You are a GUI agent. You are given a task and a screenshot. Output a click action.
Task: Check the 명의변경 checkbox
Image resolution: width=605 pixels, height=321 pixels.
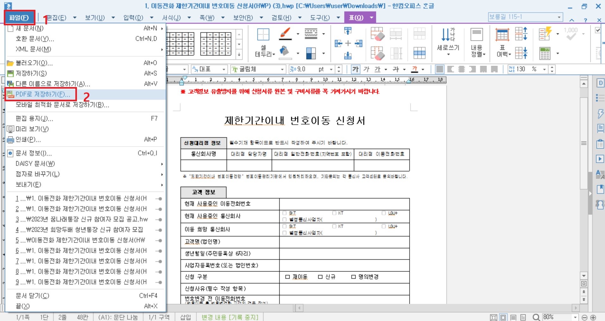[x=354, y=277]
